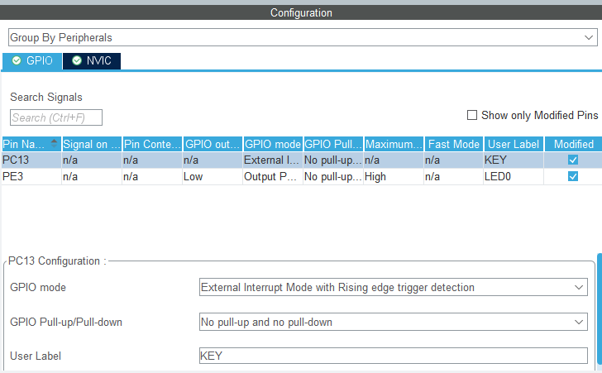Screen dimensions: 602x373
Task: Click the green check icon on GPIO tab
Action: (x=17, y=60)
